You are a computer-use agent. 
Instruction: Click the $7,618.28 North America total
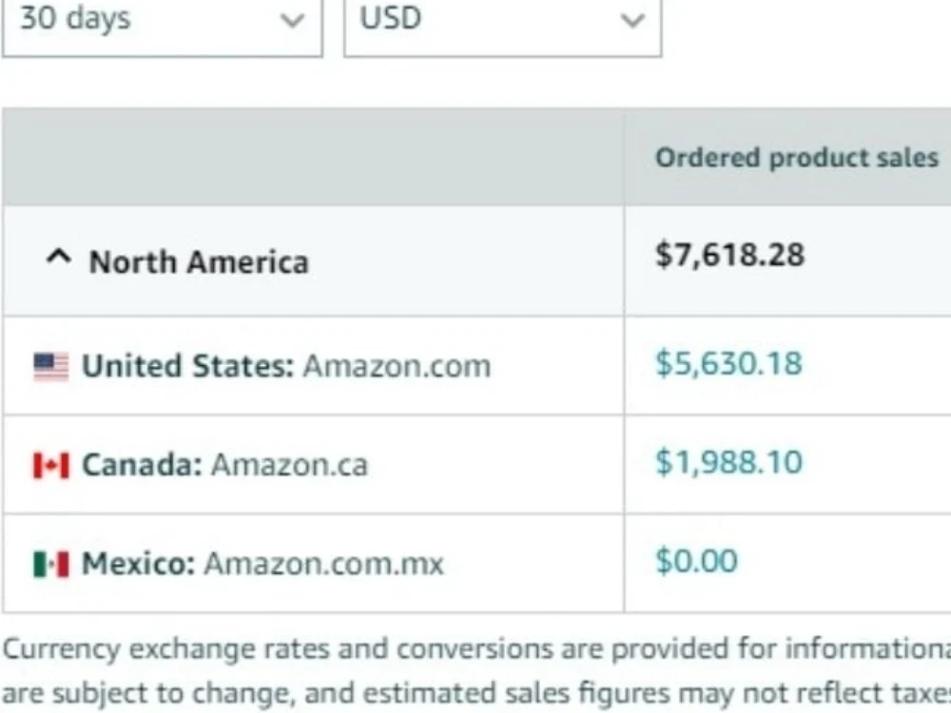pos(730,255)
